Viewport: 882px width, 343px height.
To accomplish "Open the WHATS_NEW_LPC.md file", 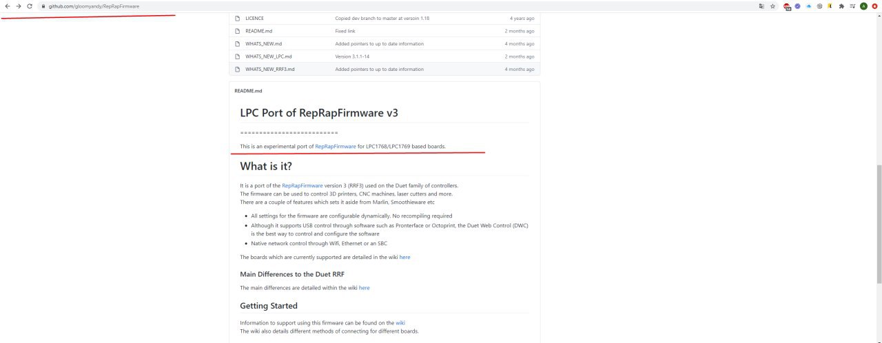I will point(268,56).
